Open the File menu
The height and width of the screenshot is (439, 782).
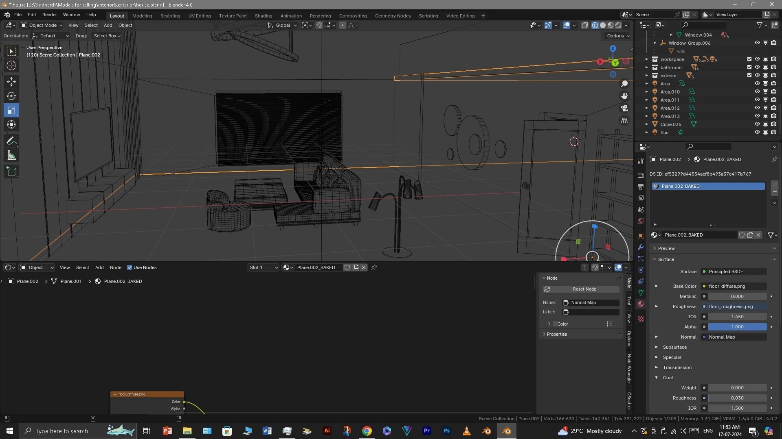point(18,15)
